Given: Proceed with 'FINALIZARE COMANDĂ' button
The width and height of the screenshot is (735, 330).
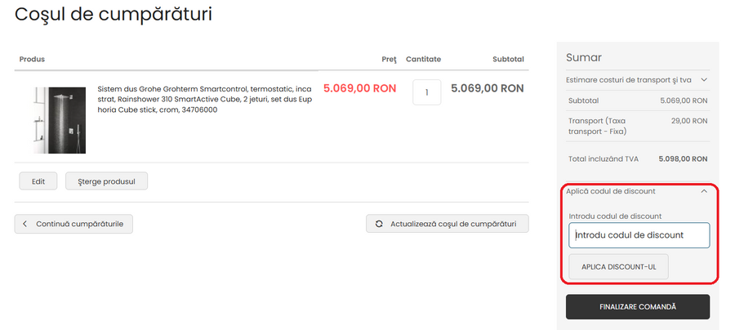Looking at the screenshot, I should (638, 306).
